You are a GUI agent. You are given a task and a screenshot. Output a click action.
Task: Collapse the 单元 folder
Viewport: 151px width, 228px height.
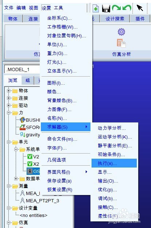point(8,142)
